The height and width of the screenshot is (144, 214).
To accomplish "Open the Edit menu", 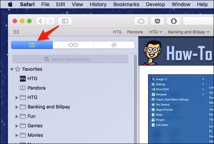I will click(60, 4).
